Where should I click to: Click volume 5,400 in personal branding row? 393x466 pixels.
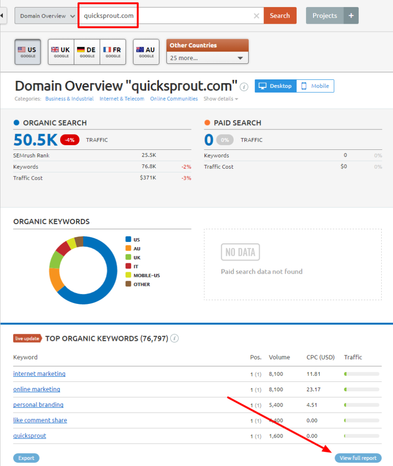(x=276, y=405)
